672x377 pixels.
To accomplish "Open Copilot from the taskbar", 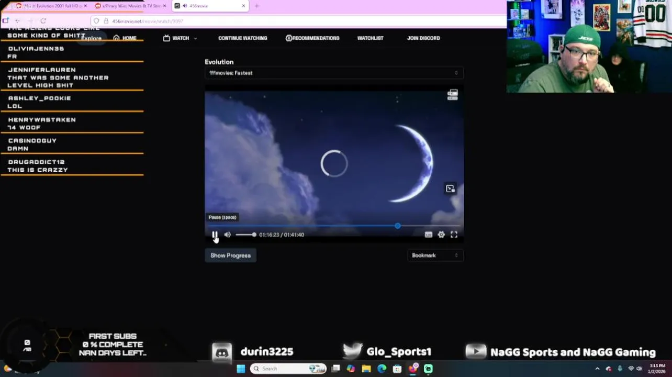I will click(x=351, y=369).
